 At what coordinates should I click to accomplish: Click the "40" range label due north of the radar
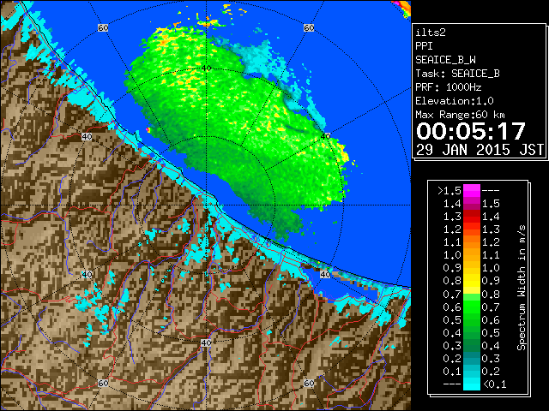pyautogui.click(x=206, y=68)
